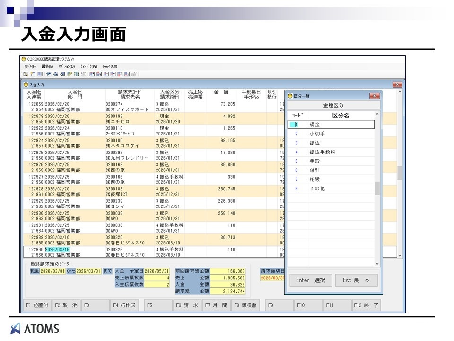The height and width of the screenshot is (341, 454).
Task: Click the padlock icon in the toolbar
Action: 135,74
